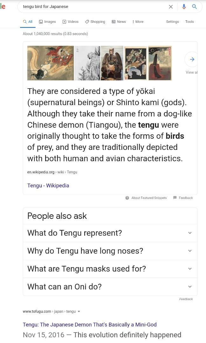206x343 pixels.
Task: Click the microphone voice search icon
Action: (184, 7)
